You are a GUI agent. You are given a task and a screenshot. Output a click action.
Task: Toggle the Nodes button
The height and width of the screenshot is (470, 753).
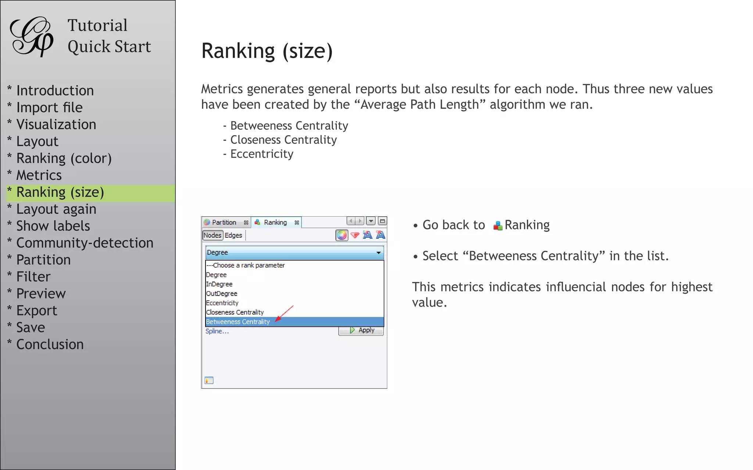(x=213, y=235)
